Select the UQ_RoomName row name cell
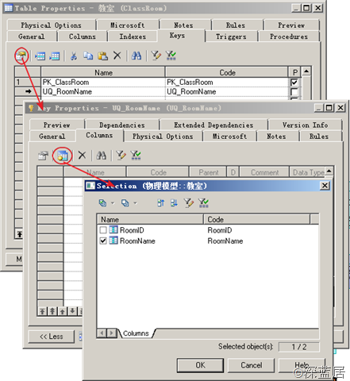This screenshot has height=381, width=350. coord(103,92)
